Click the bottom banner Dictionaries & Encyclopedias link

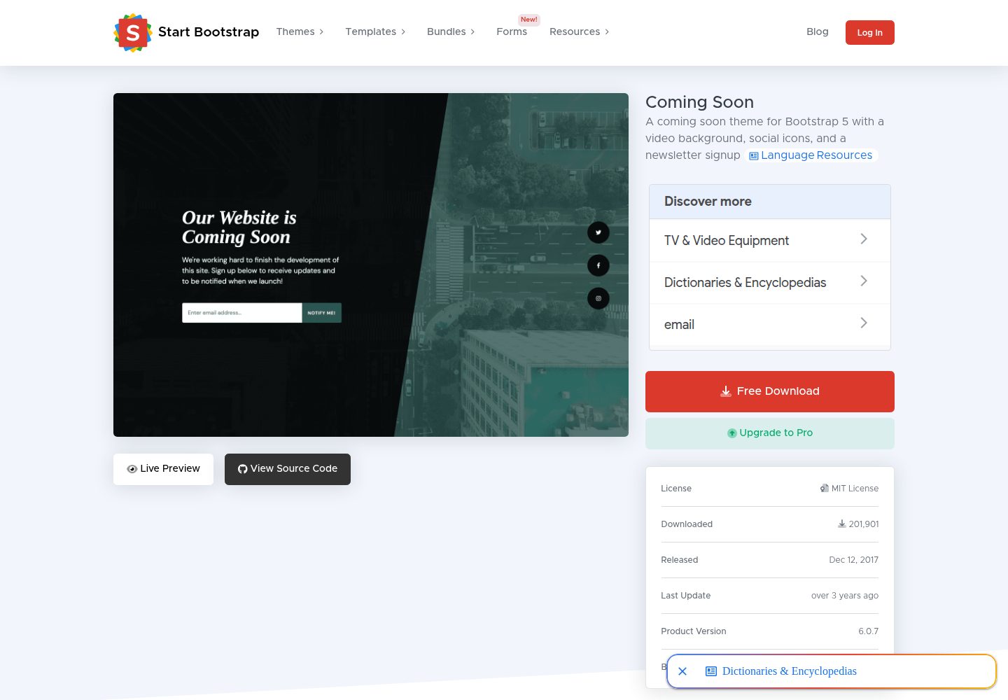pos(790,671)
